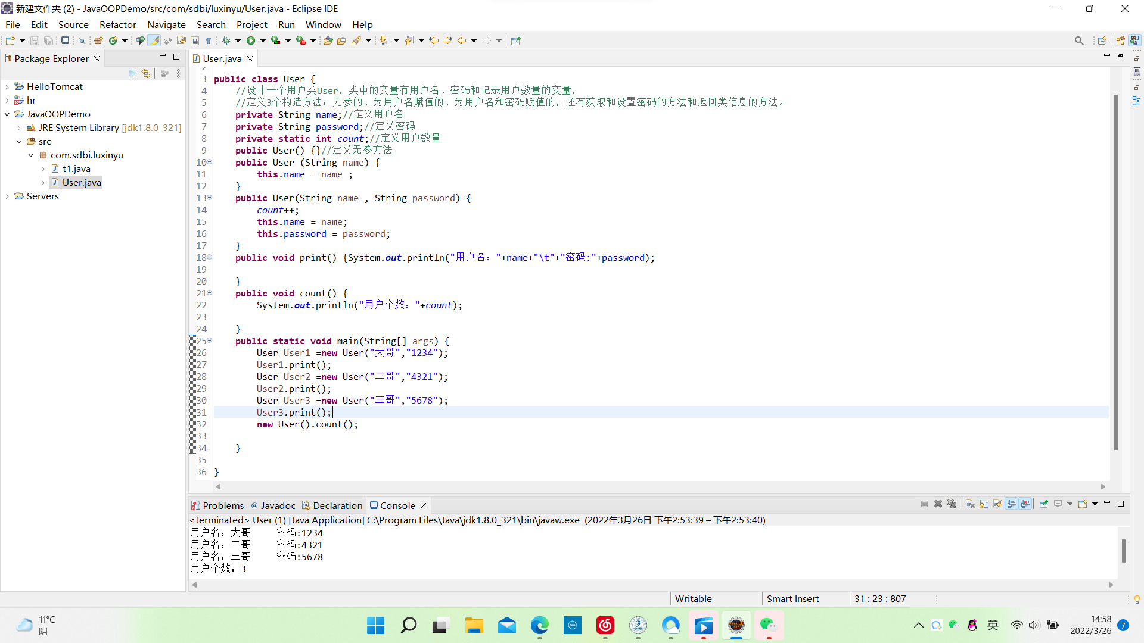
Task: Toggle Mark Occurrences highlighter in toolbar
Action: click(154, 40)
